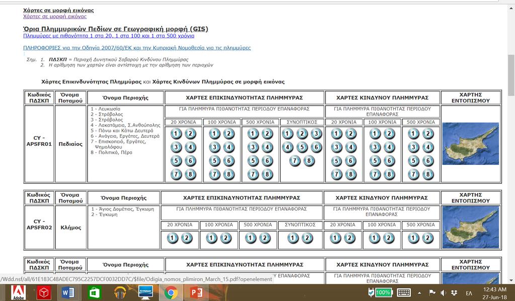Open the Cyprus location map for Κλήμος
This screenshot has width=515, height=301.
coord(470,227)
